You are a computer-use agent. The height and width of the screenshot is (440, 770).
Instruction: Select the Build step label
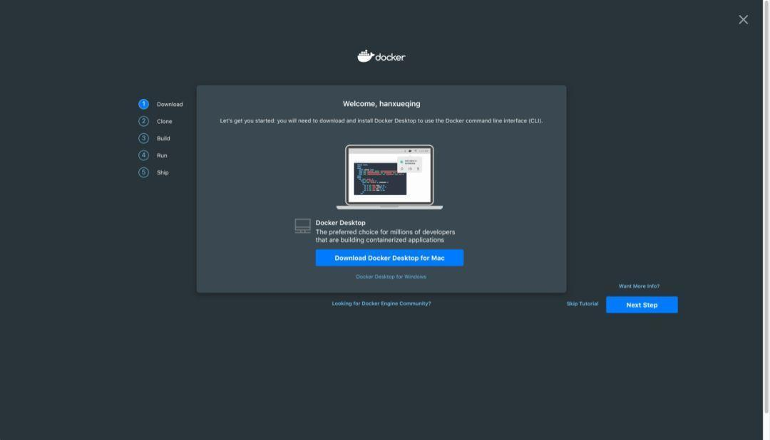coord(163,139)
